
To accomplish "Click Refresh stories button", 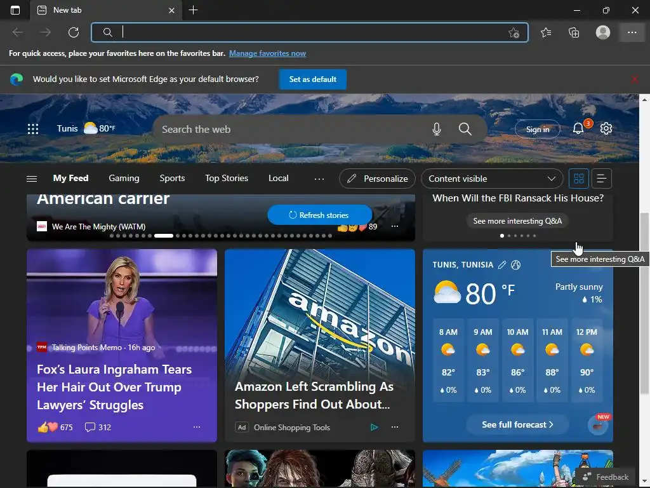I will coord(320,215).
